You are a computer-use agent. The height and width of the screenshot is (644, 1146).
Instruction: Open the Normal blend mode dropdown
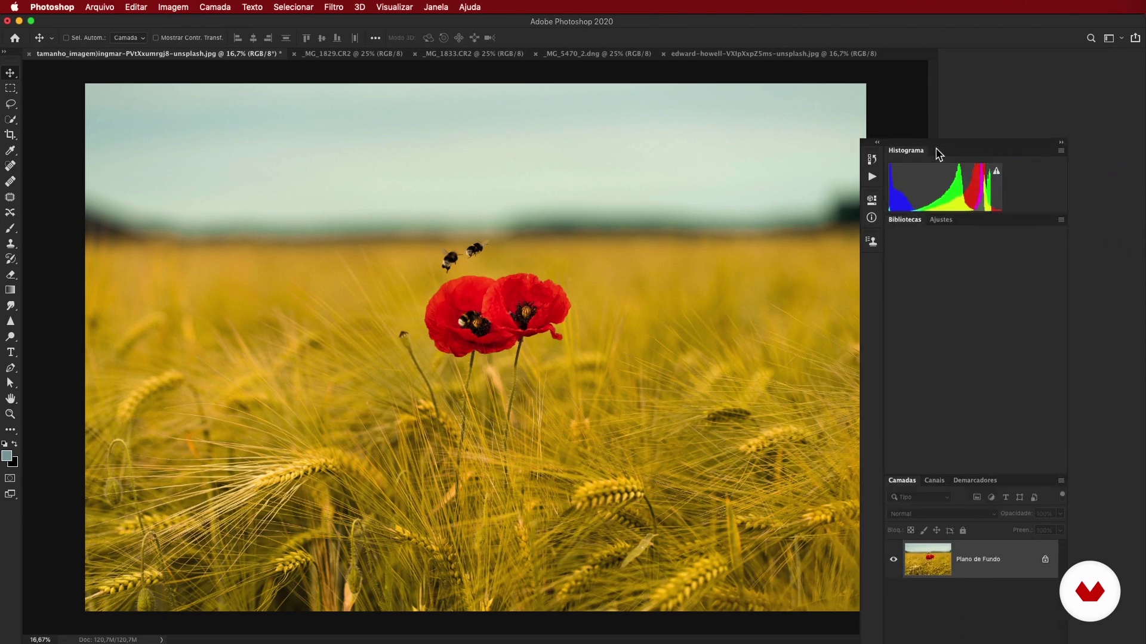click(942, 513)
